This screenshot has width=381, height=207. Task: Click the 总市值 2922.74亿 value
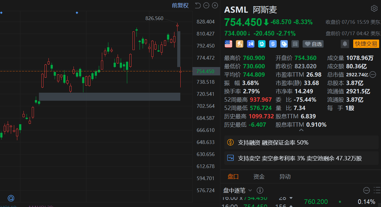[357, 74]
